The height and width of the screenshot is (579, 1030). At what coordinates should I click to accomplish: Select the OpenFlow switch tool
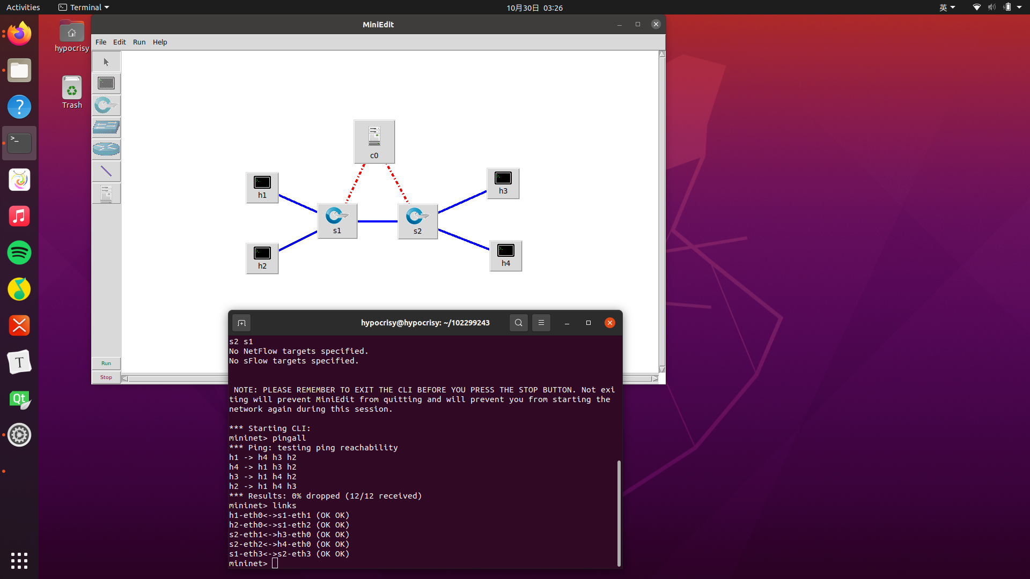(106, 106)
